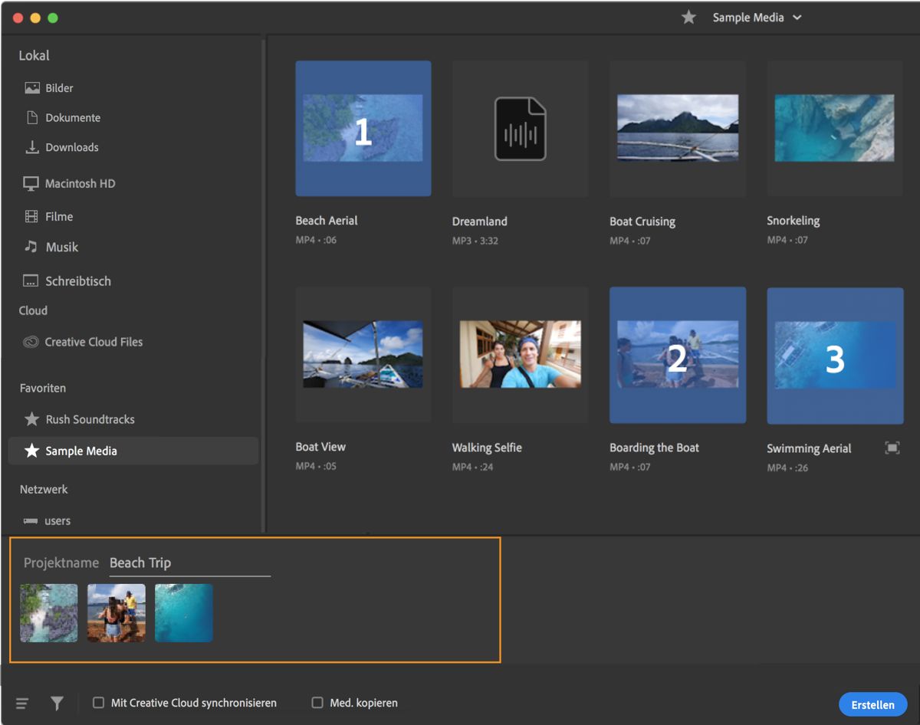Toggle the Med. kopieren checkbox
920x725 pixels.
coord(317,703)
